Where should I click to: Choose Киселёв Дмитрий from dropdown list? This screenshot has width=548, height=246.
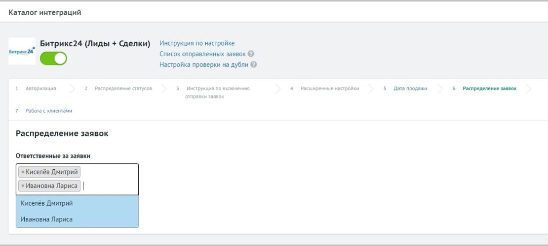(77, 204)
